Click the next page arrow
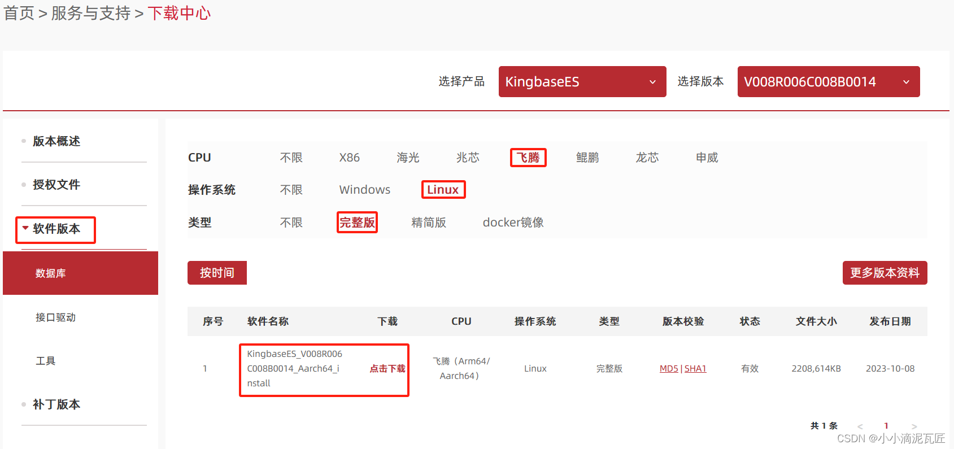954x449 pixels. click(x=914, y=426)
